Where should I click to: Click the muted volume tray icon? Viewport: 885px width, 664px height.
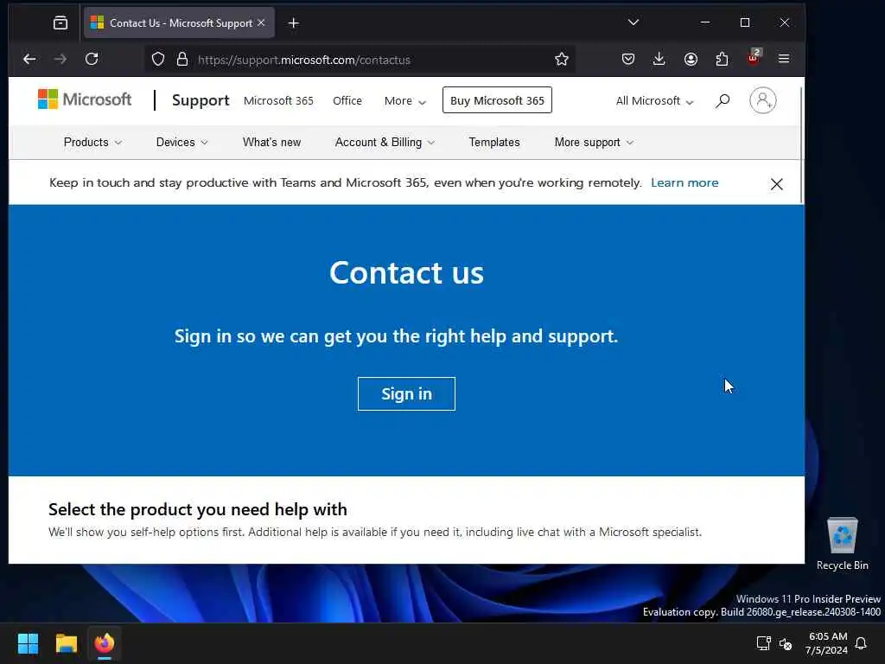pos(785,643)
